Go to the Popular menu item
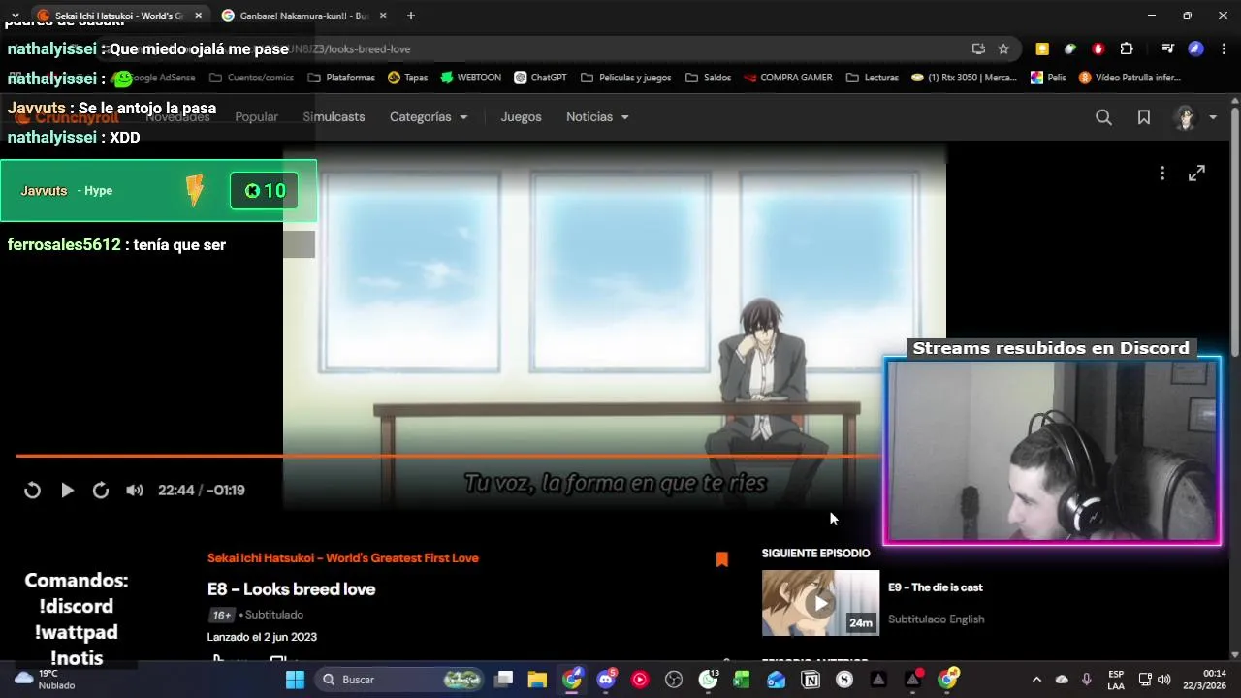Image resolution: width=1241 pixels, height=698 pixels. point(257,117)
